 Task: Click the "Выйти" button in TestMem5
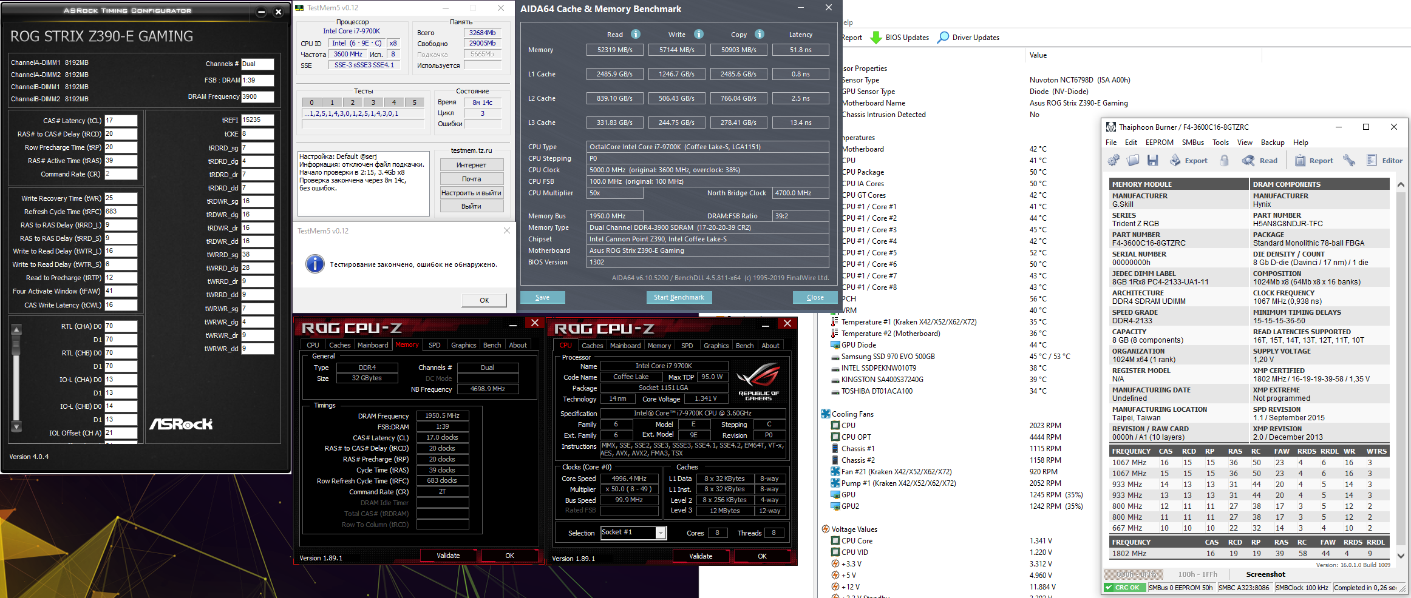coord(471,206)
